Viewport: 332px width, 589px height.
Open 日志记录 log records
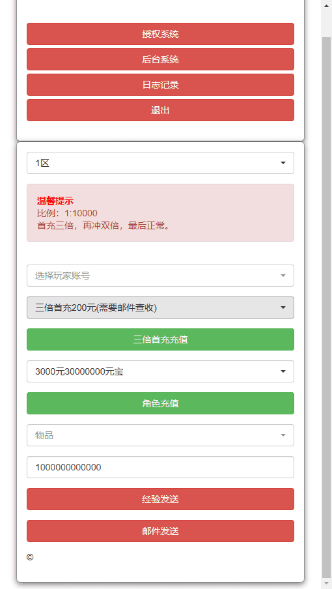160,85
